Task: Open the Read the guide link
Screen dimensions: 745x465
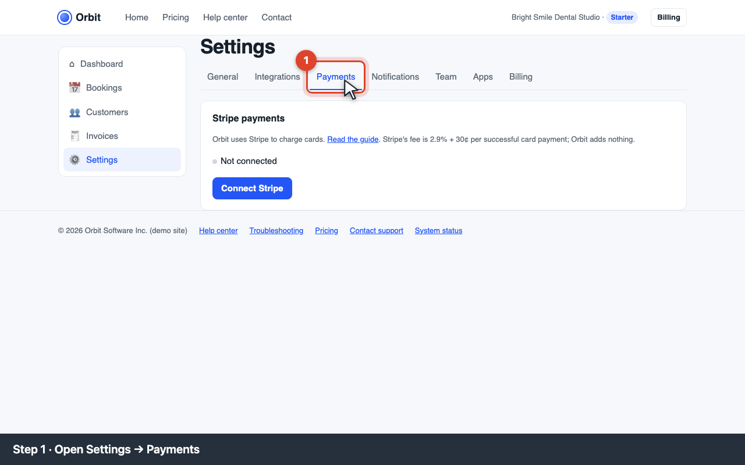Action: click(353, 139)
